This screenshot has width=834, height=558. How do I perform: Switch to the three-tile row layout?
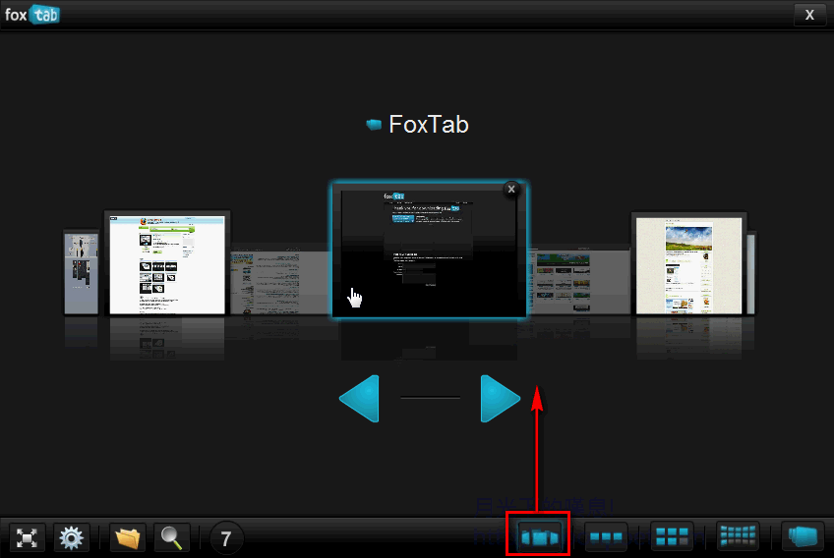pos(605,537)
